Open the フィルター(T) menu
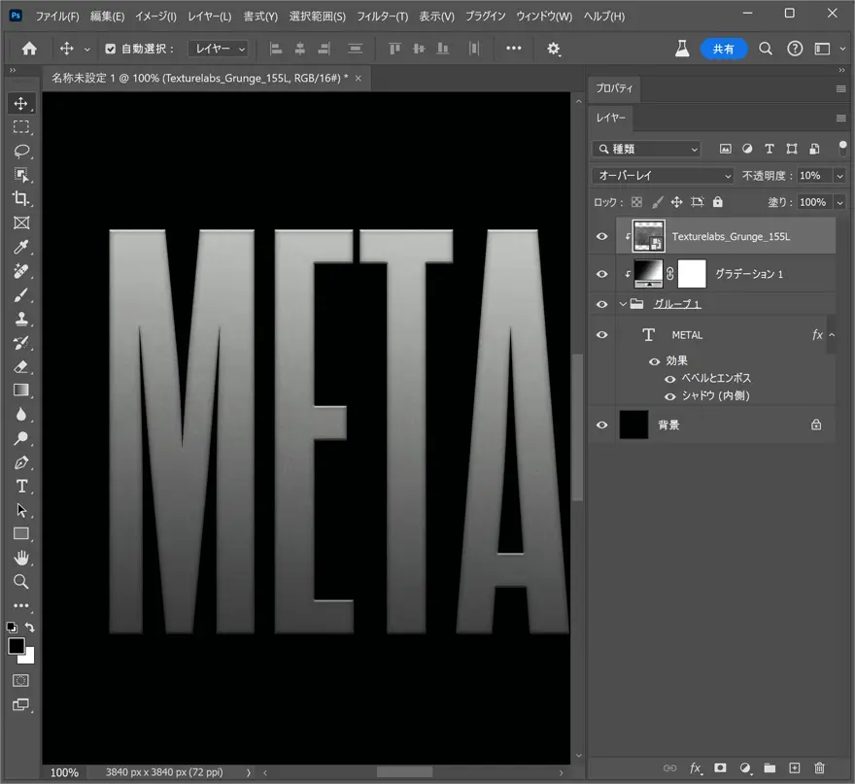The width and height of the screenshot is (855, 784). (382, 17)
